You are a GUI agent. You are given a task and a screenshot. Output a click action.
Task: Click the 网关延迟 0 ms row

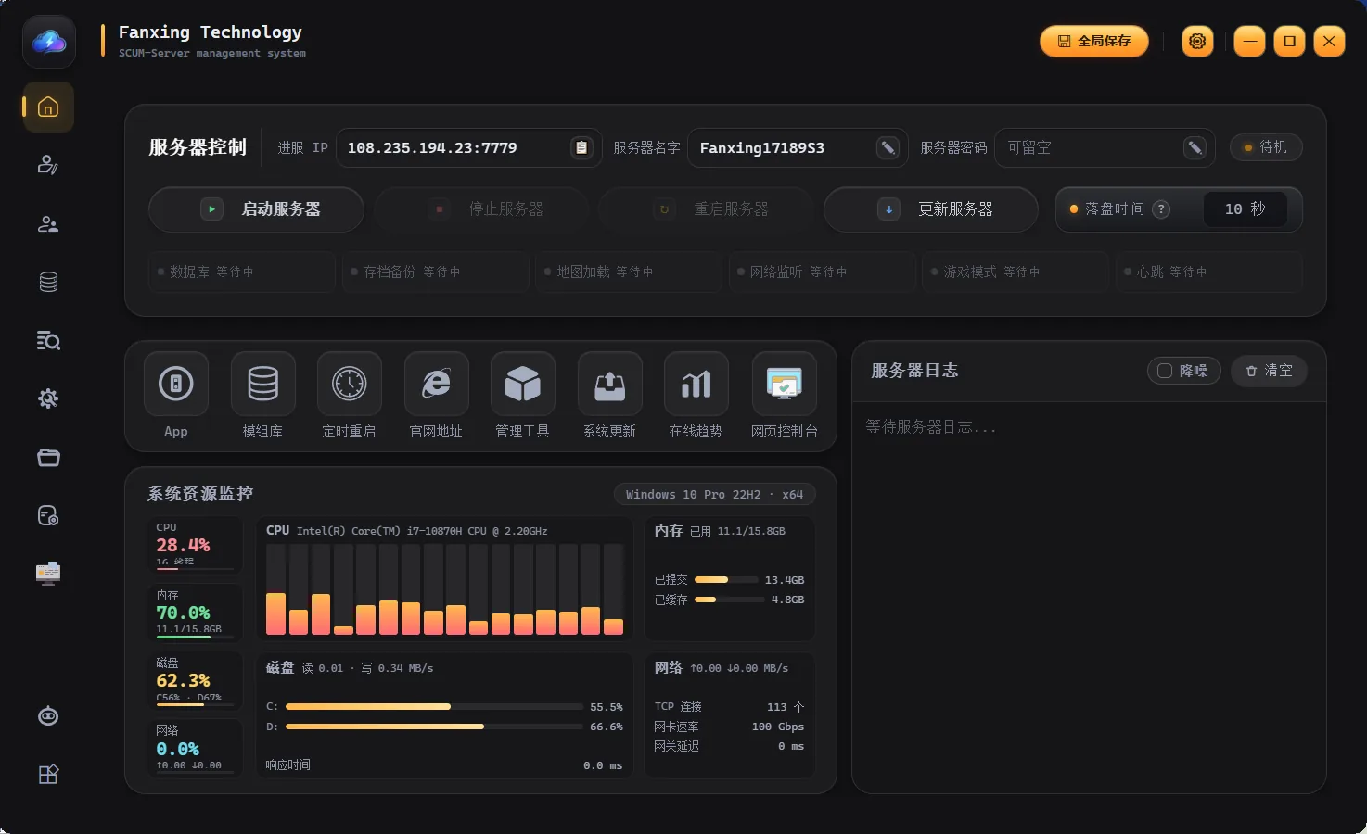pos(729,746)
